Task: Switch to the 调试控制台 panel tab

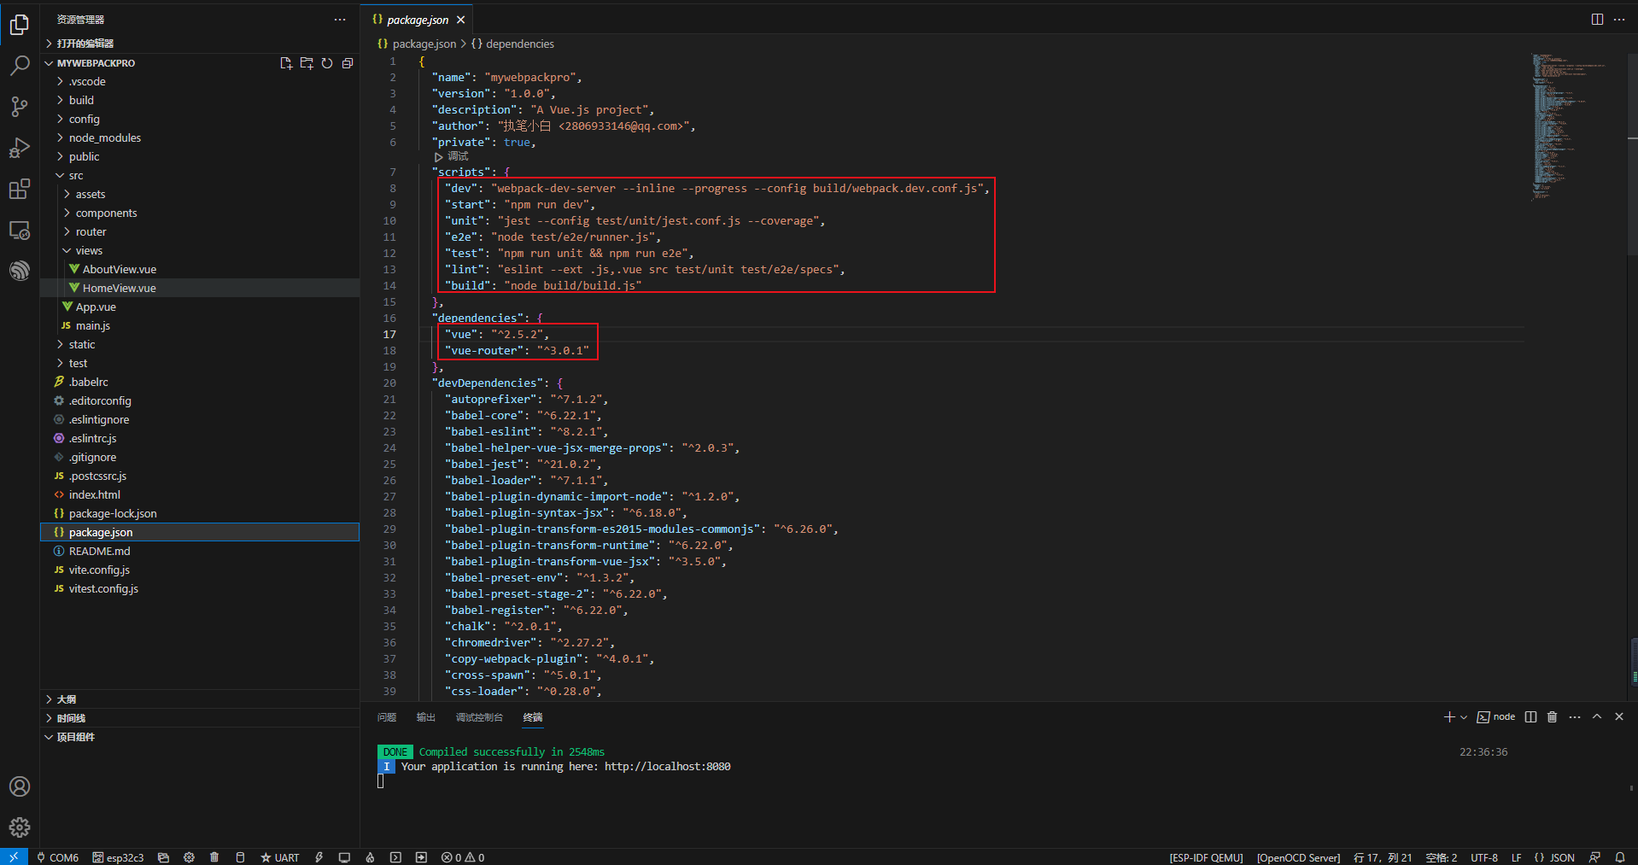Action: tap(479, 717)
